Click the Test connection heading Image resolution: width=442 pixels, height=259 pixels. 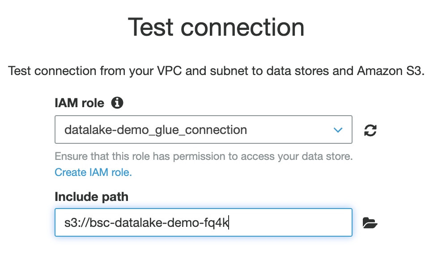pos(216,28)
